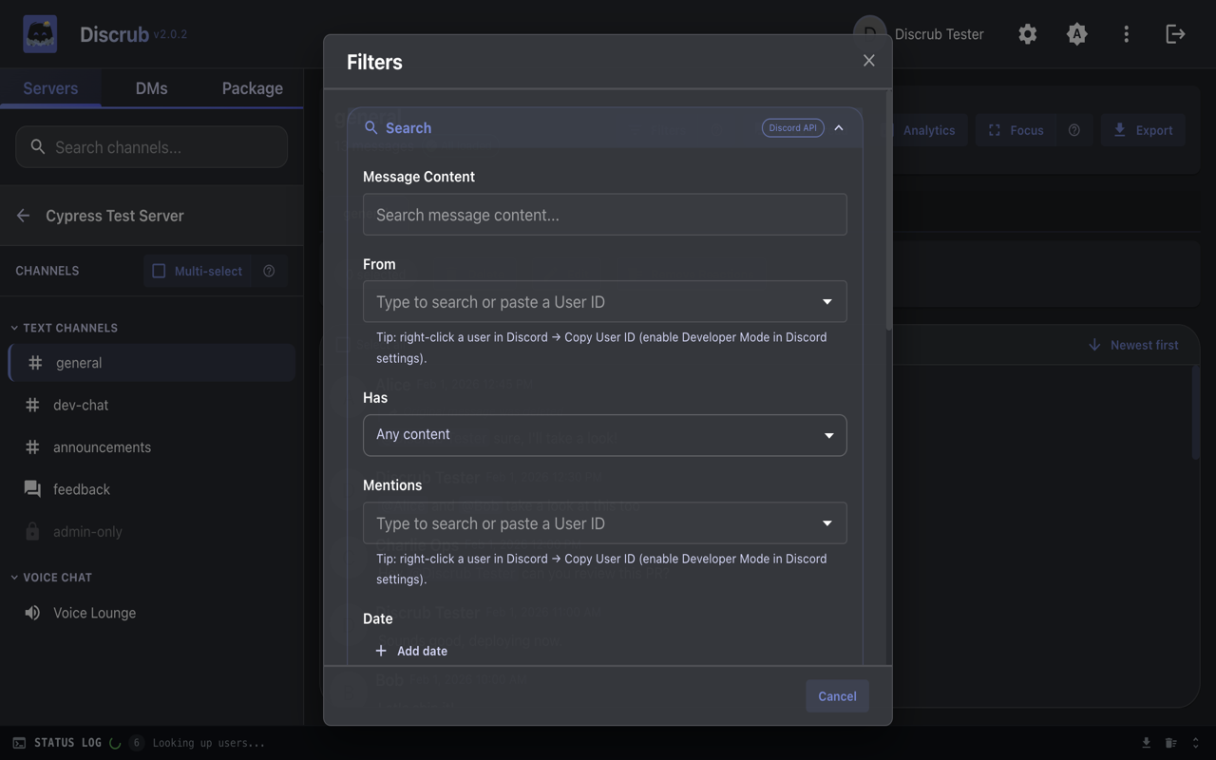Screen dimensions: 1216x760
Task: Click the Search magnifier icon in Filters
Action: (x=371, y=128)
